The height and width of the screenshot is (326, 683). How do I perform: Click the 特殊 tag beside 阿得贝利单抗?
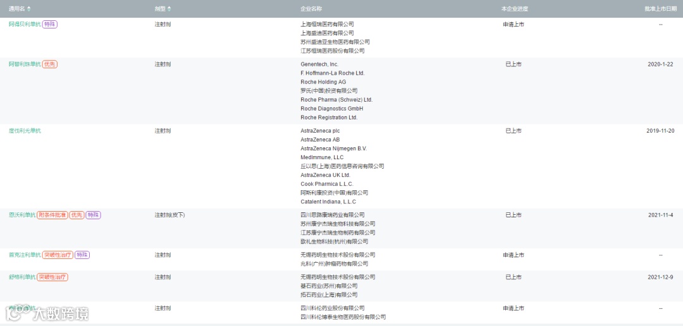point(50,25)
